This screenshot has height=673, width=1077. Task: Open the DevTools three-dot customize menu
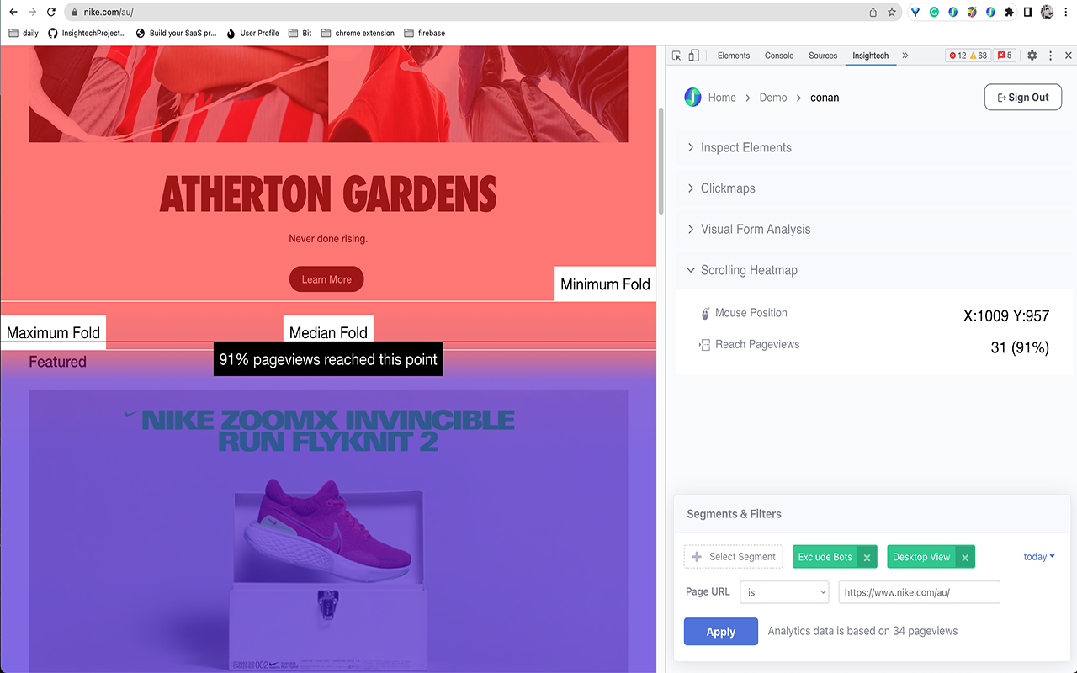1050,56
